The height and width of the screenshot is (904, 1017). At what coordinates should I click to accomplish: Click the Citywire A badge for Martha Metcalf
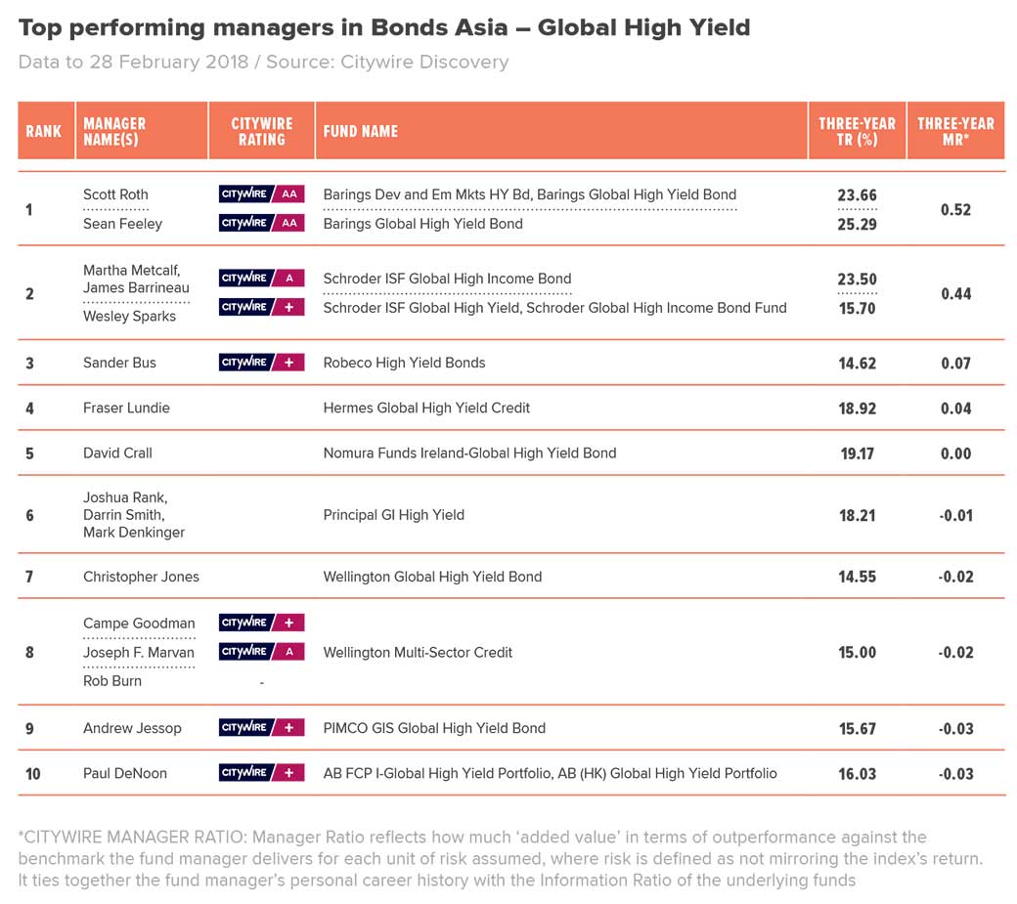click(x=261, y=279)
